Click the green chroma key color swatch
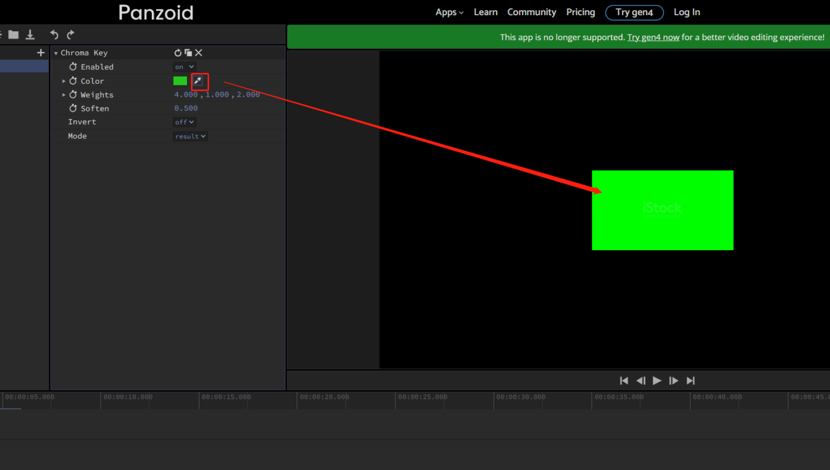830x470 pixels. point(180,80)
